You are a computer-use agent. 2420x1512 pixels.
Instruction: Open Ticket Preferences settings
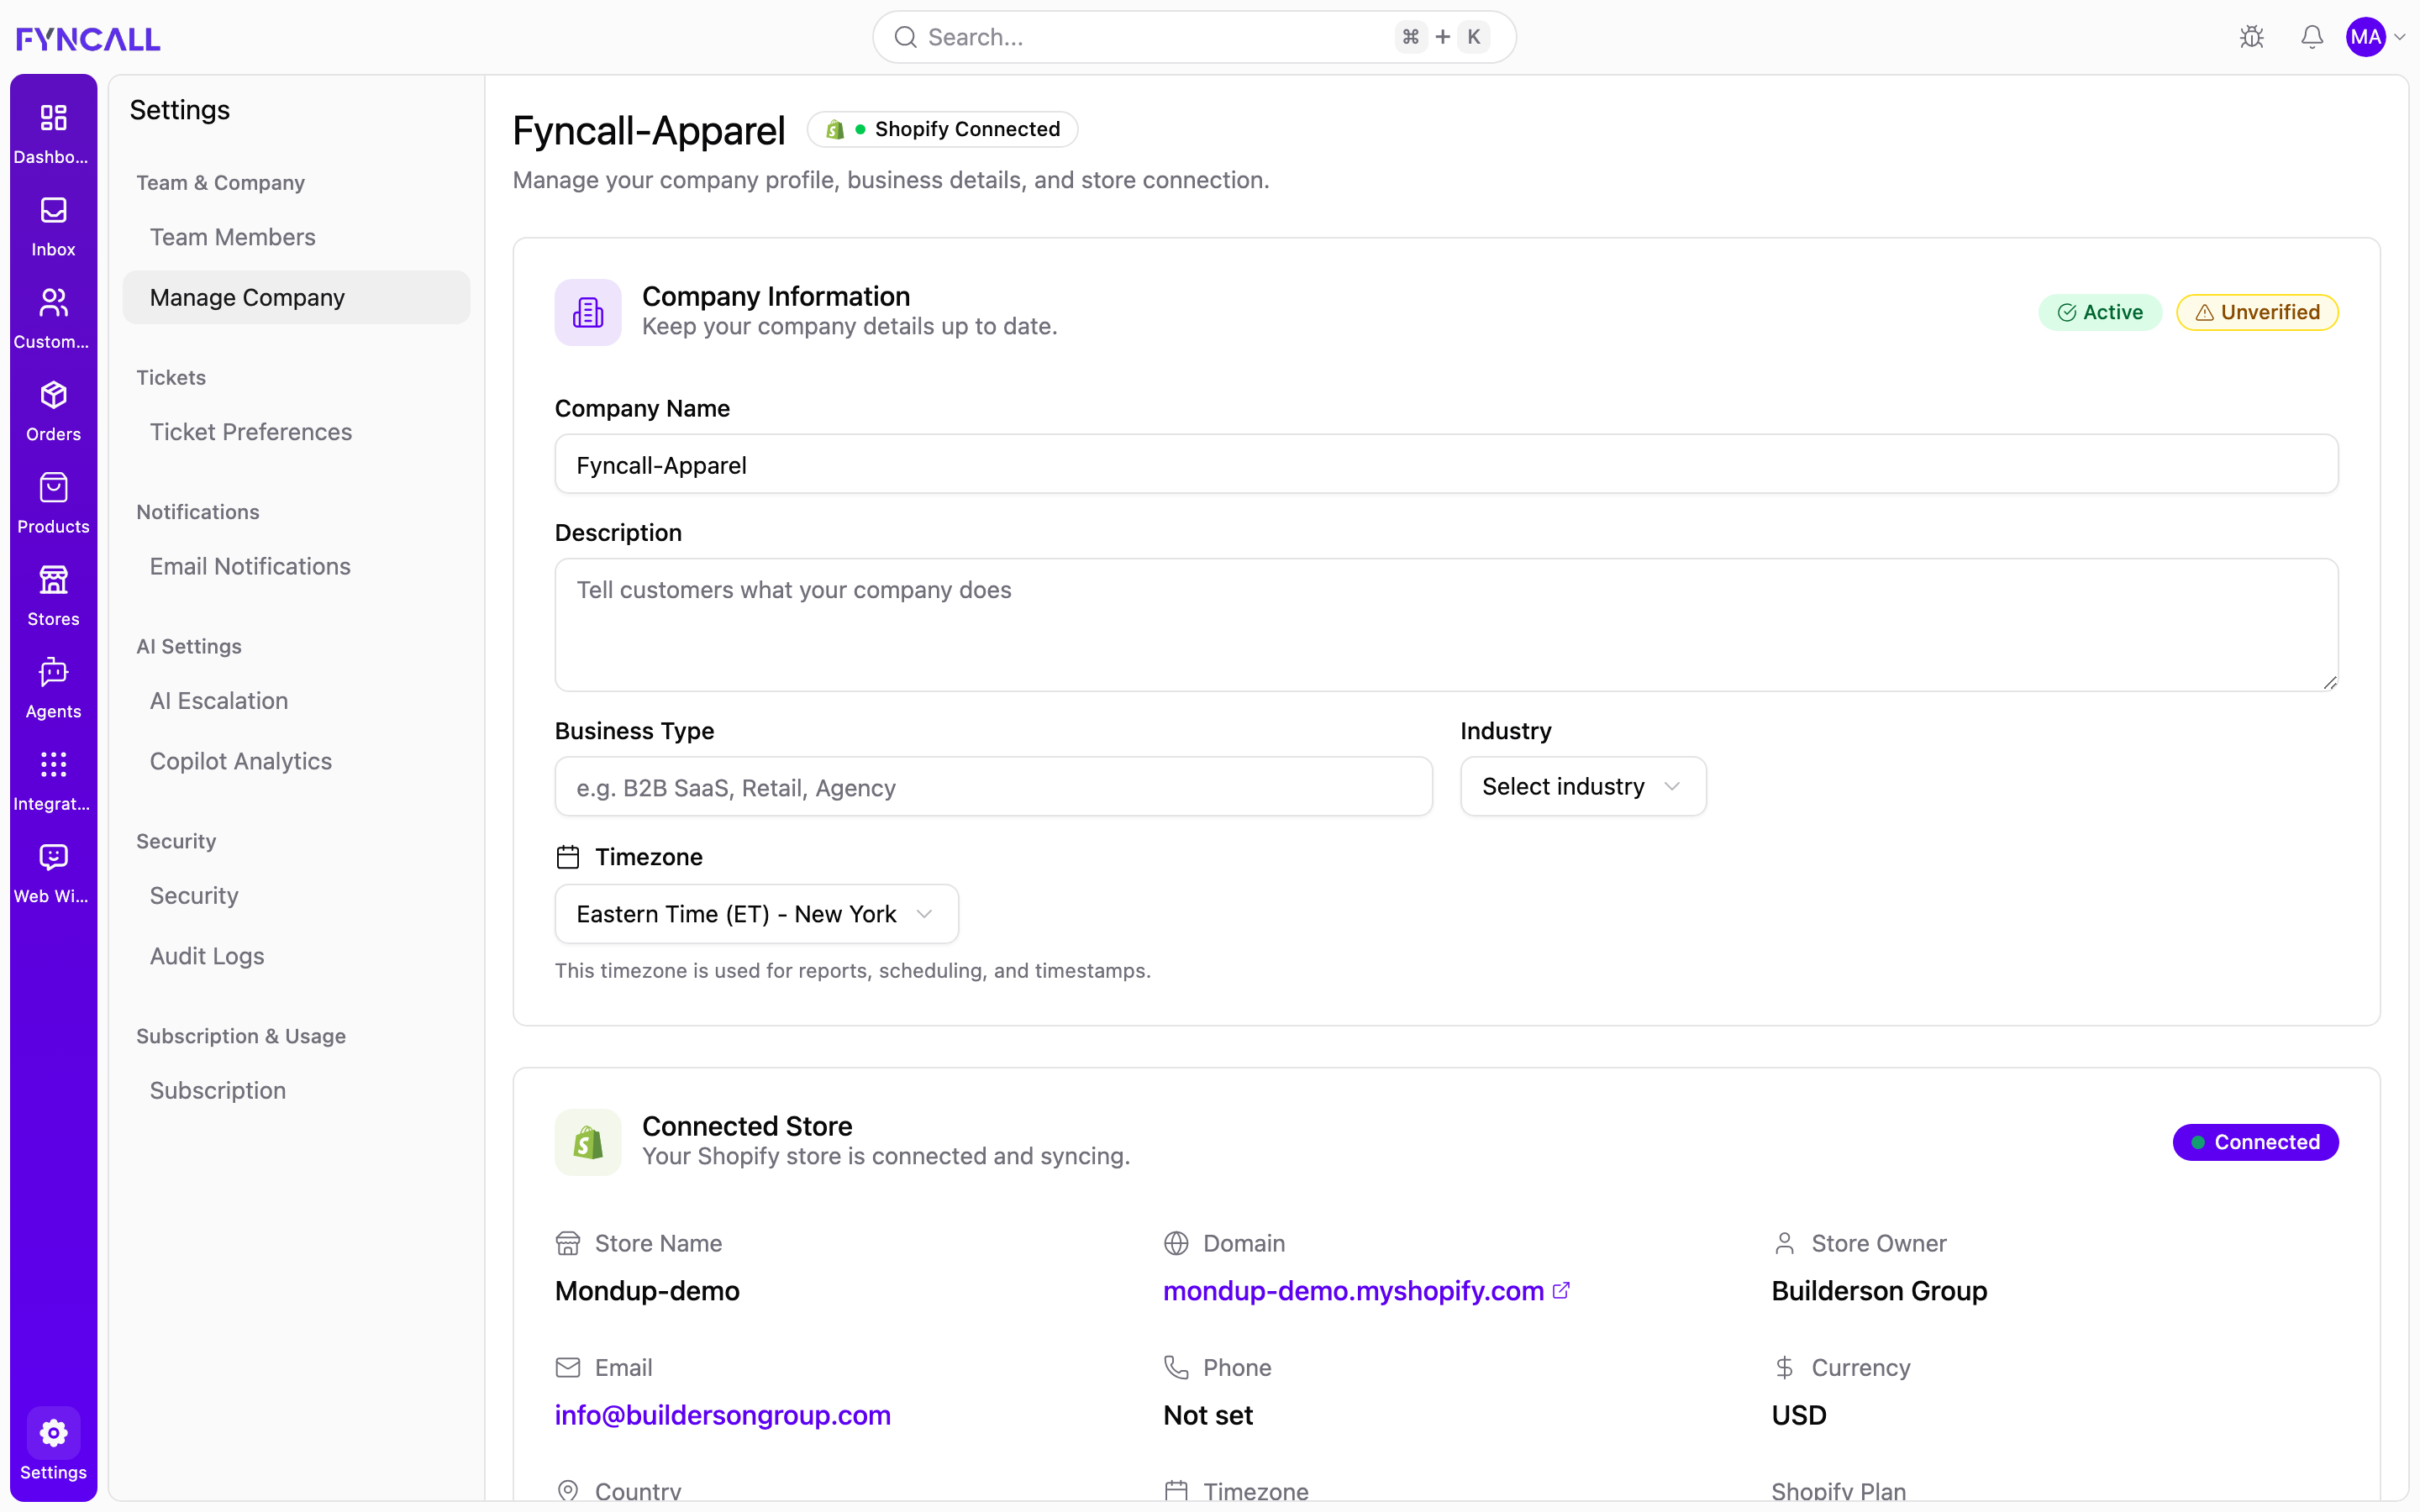pos(296,432)
